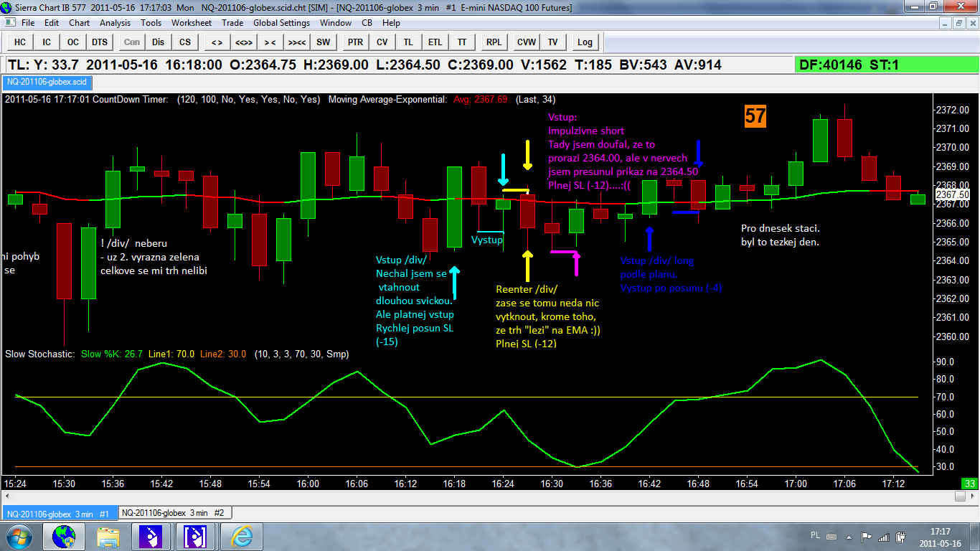Click the RPL replay toolbar button
This screenshot has height=551, width=980.
[494, 42]
